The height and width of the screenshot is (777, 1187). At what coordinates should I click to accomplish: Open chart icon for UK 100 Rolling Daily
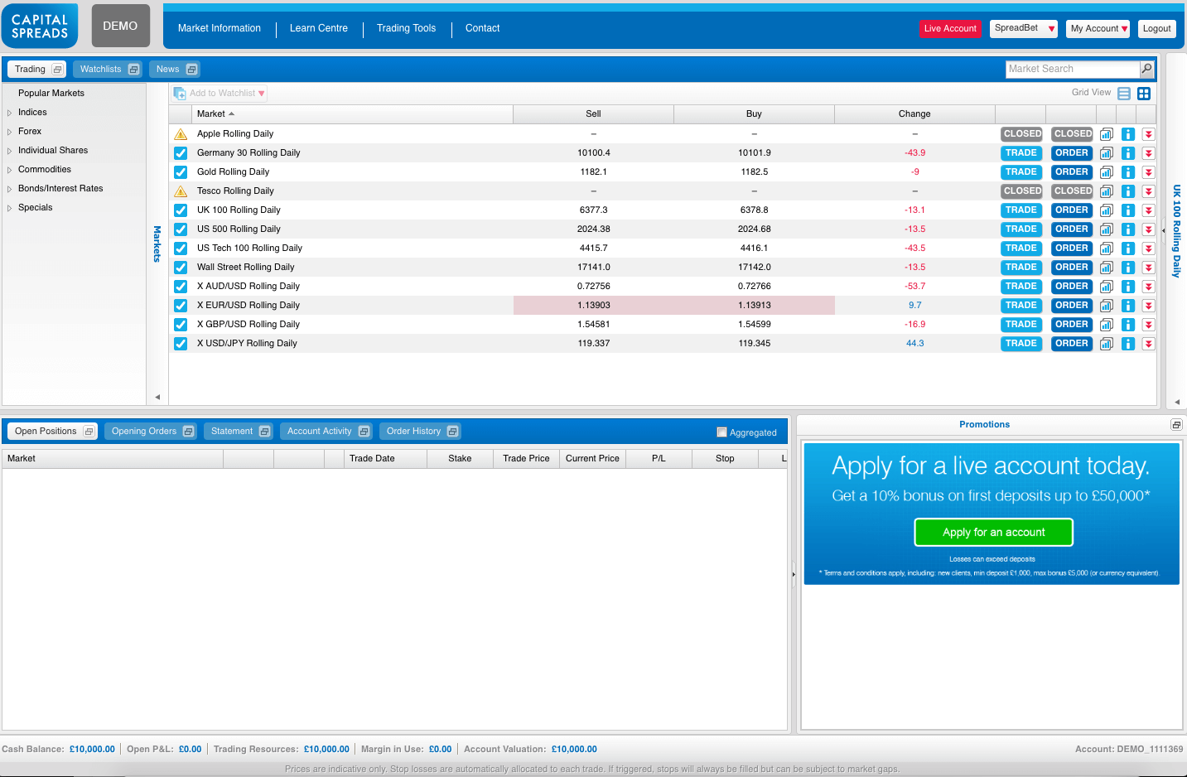click(1106, 210)
